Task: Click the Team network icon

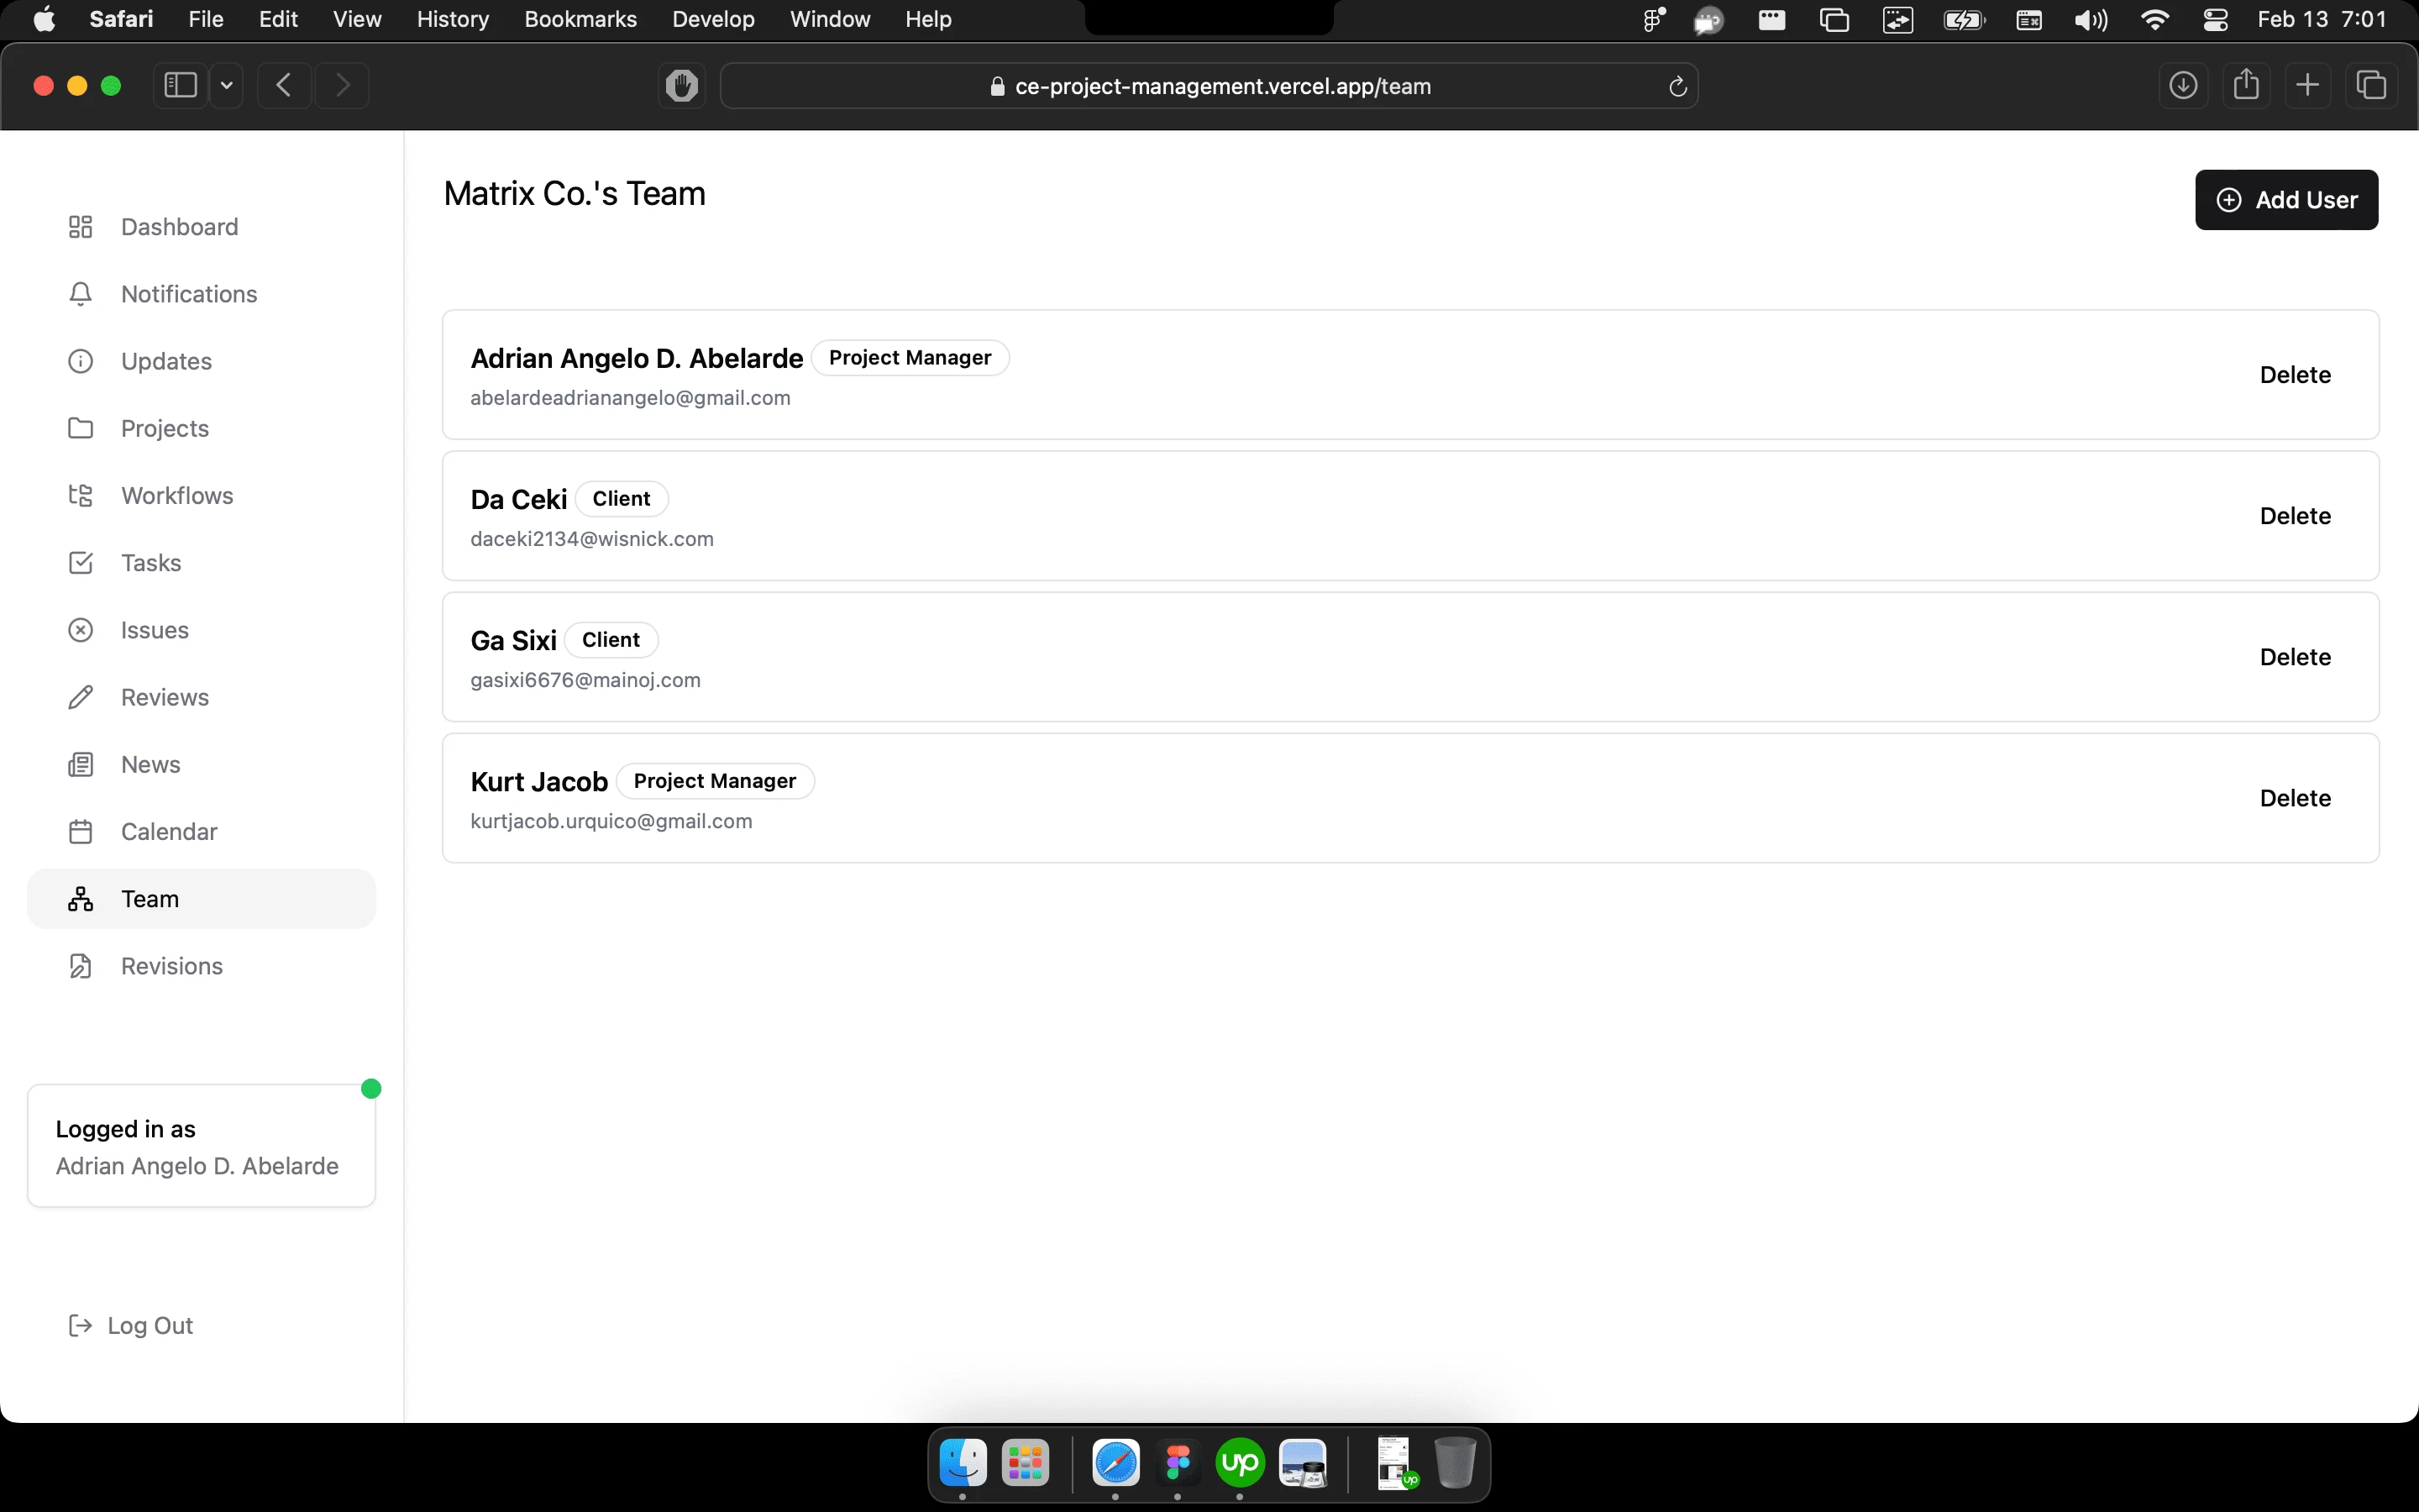Action: point(80,899)
